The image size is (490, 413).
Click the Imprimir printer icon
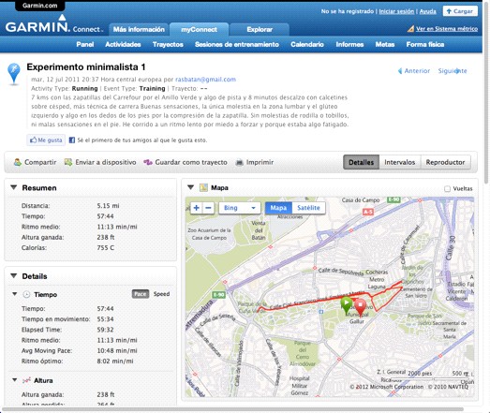point(239,162)
